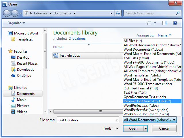Choose All Word Templates option
Image resolution: width=184 pixels, height=138 pixels.
click(x=152, y=71)
